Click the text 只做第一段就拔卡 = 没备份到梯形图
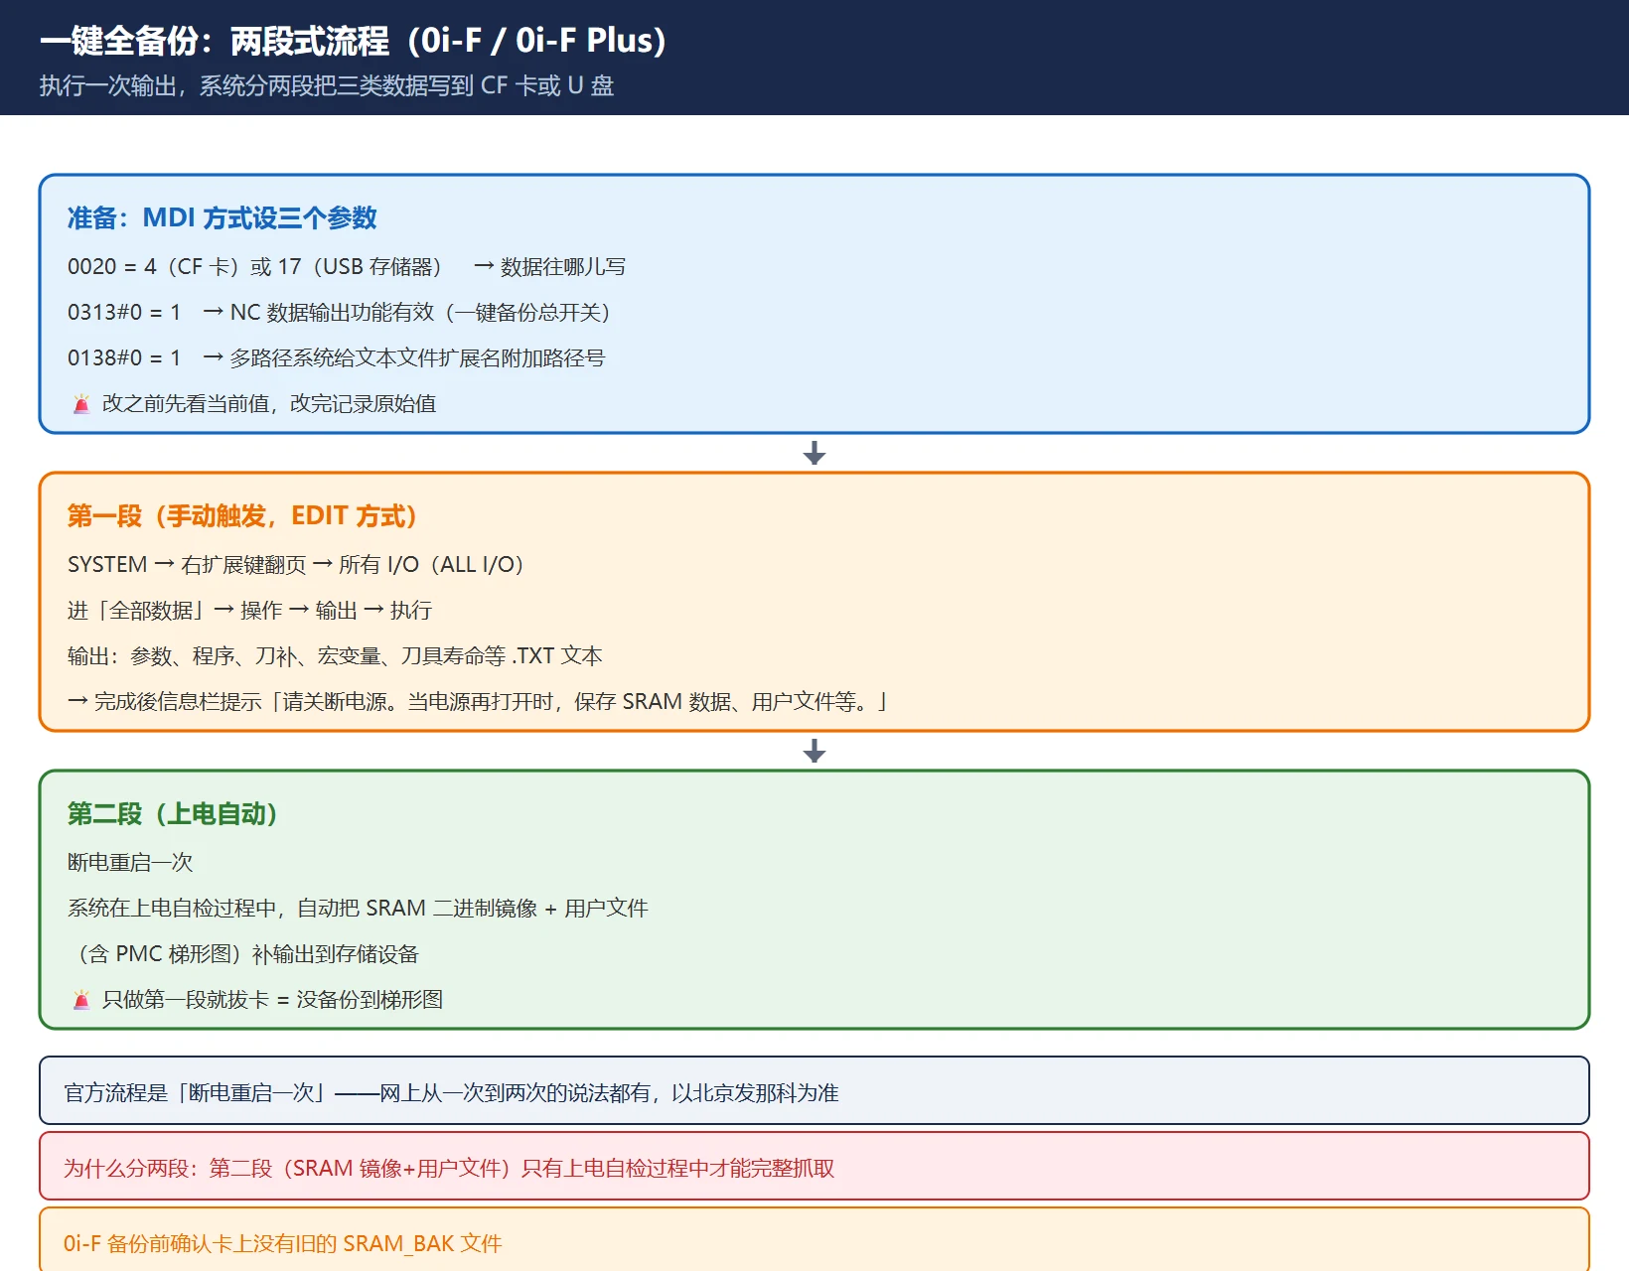Viewport: 1629px width, 1271px height. pos(273,1000)
